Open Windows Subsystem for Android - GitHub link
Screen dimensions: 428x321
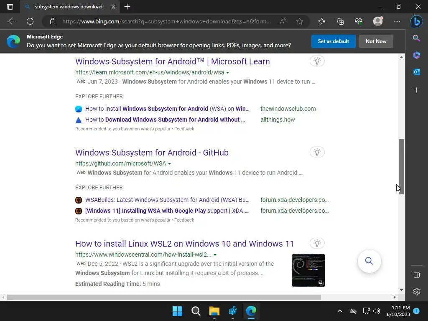[152, 153]
